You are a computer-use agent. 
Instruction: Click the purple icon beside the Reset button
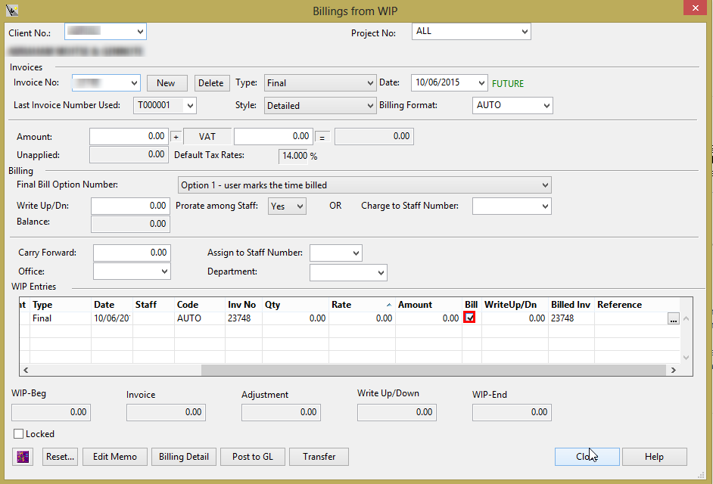point(23,457)
